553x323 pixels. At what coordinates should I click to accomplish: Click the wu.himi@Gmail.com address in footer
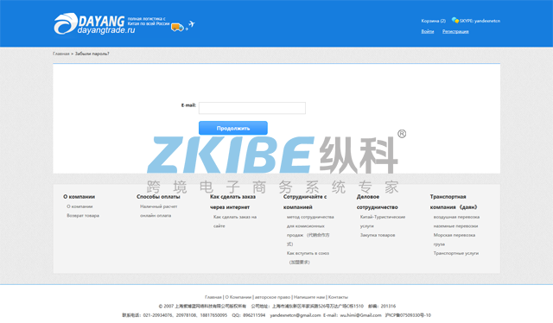click(x=361, y=315)
